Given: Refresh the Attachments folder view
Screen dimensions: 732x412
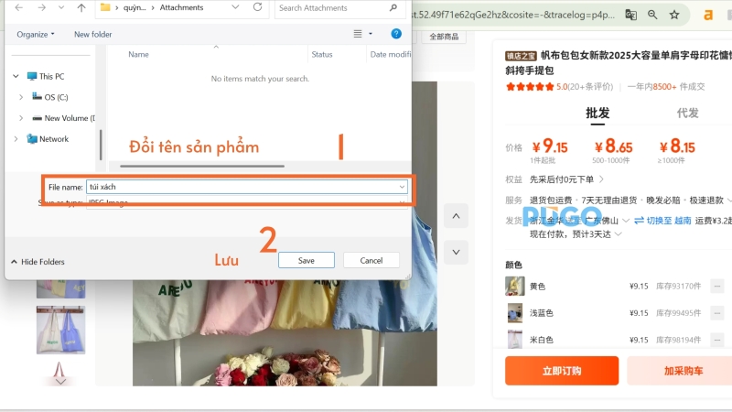Looking at the screenshot, I should point(257,7).
